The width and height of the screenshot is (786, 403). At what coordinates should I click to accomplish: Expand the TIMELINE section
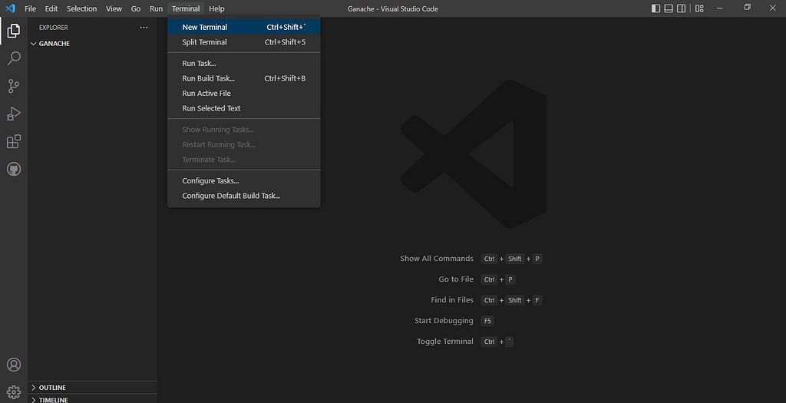tap(92, 399)
